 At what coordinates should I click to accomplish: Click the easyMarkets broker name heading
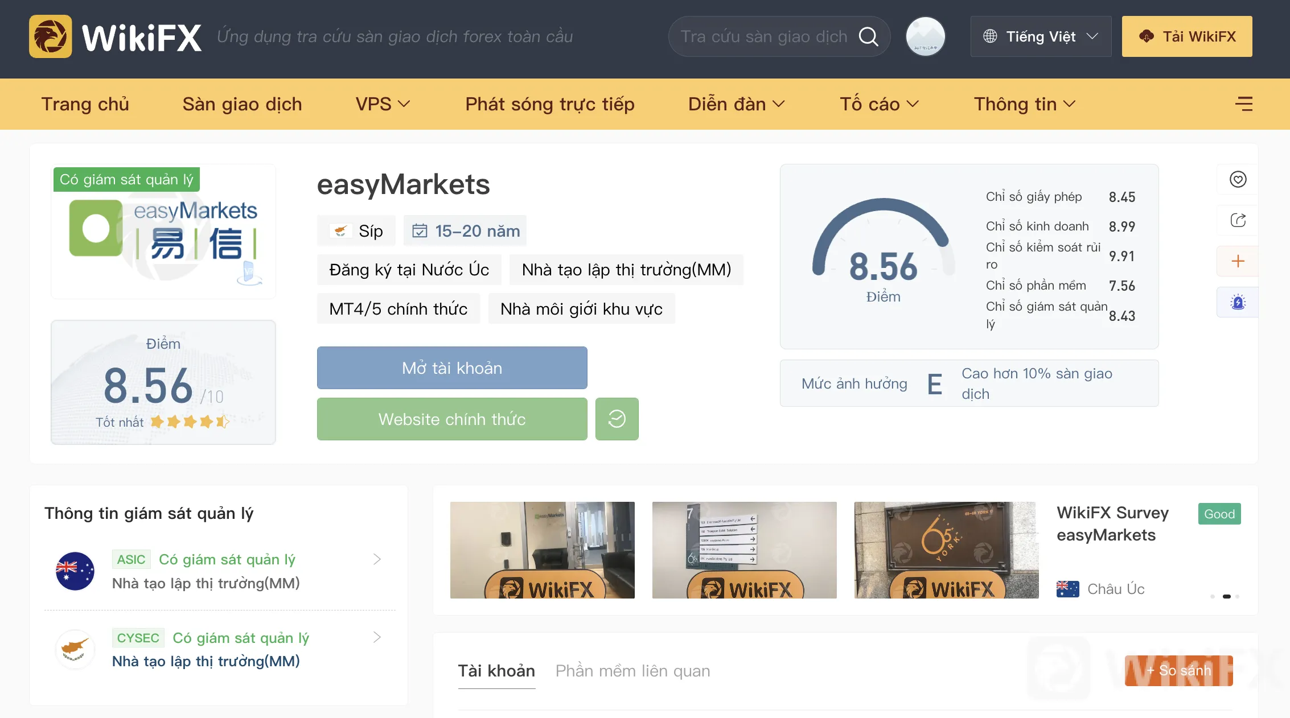(x=404, y=184)
